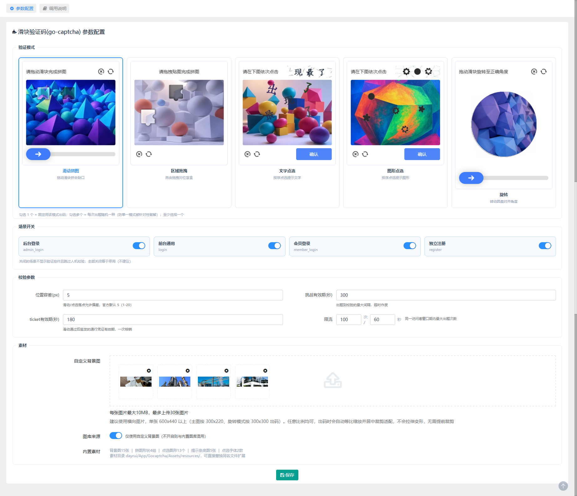Click the upload icon to add background image
Screen dimensions: 577x496
(333, 380)
